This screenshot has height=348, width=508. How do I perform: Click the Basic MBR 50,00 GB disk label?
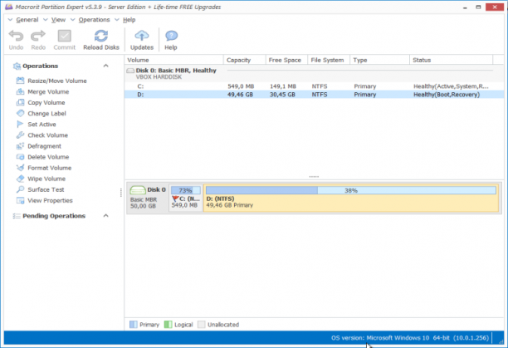pos(144,203)
